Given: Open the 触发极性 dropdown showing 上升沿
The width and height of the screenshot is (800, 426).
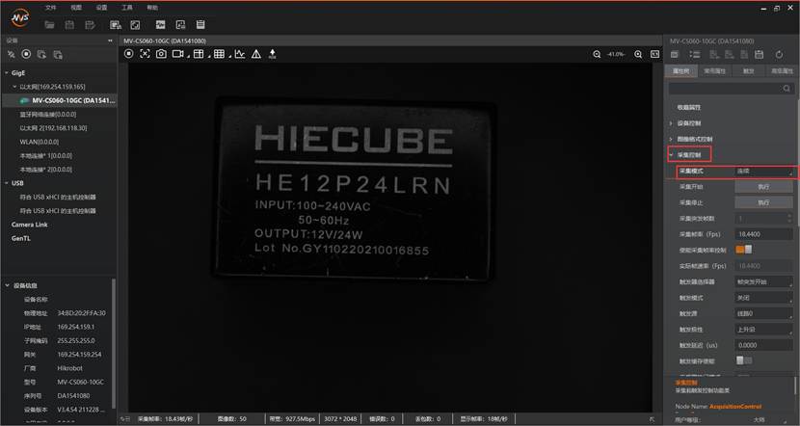Looking at the screenshot, I should point(763,330).
